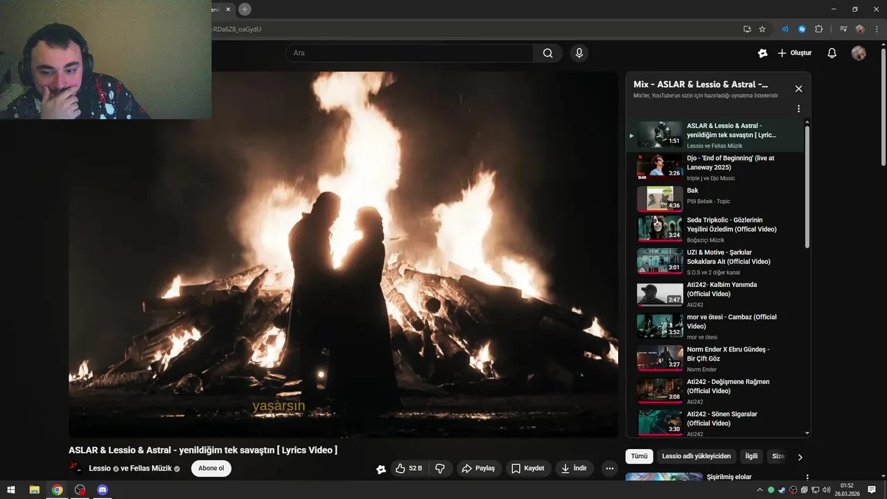Open more actions ellipsis beside İndir
Image resolution: width=887 pixels, height=499 pixels.
pos(610,469)
